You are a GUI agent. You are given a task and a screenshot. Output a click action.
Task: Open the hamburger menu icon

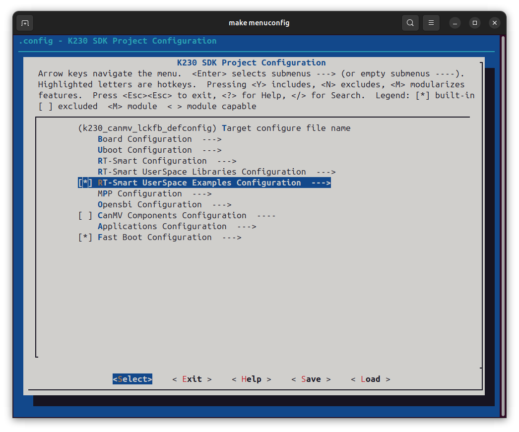tap(431, 23)
